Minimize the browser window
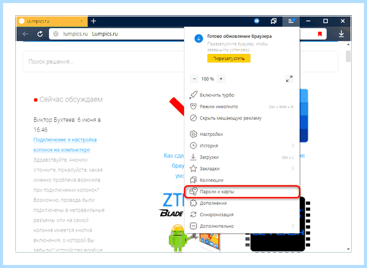 tap(308, 21)
